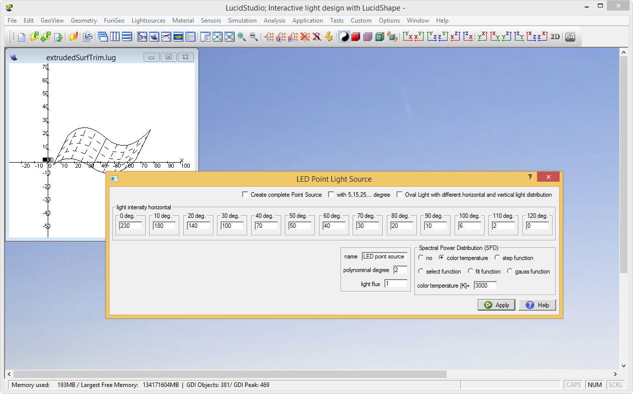633x394 pixels.
Task: Click the polynominal degree input field
Action: (400, 270)
